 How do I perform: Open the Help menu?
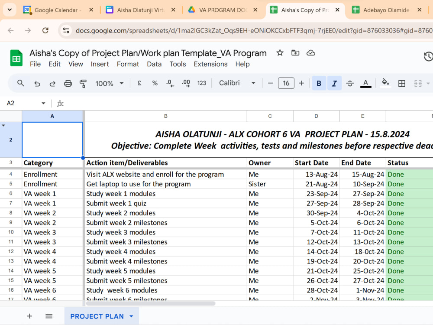[x=242, y=64]
